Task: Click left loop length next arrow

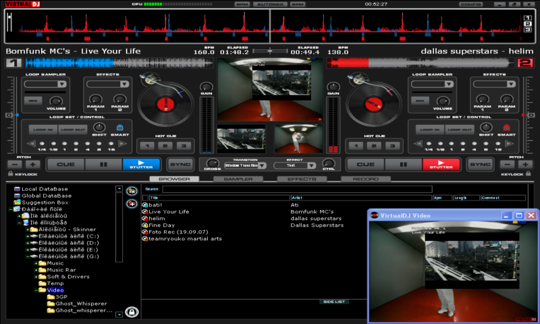Action: click(123, 144)
